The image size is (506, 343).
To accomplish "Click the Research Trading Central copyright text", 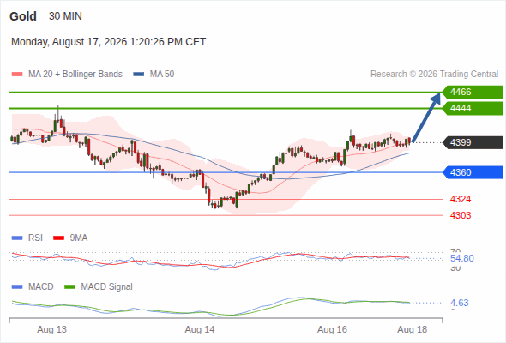I will click(434, 75).
